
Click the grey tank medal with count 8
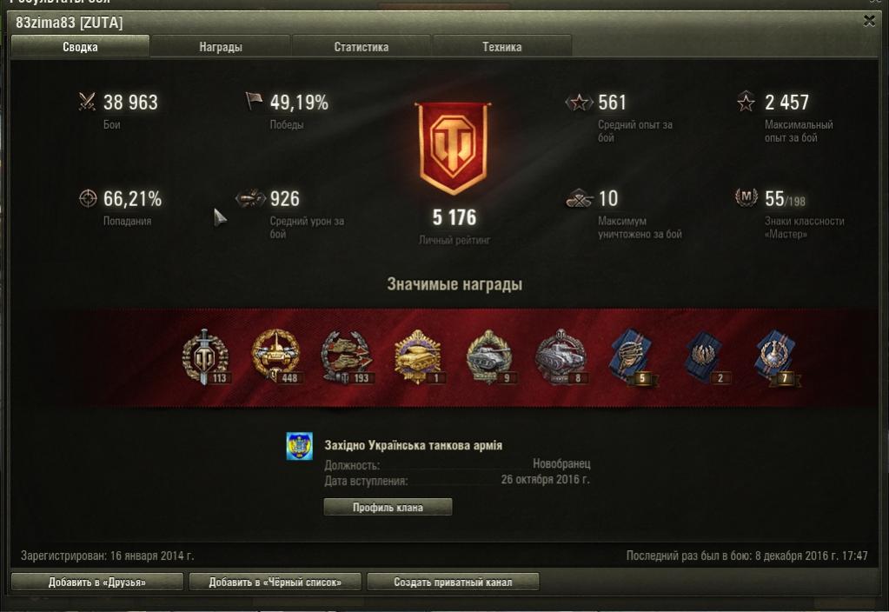tap(561, 357)
